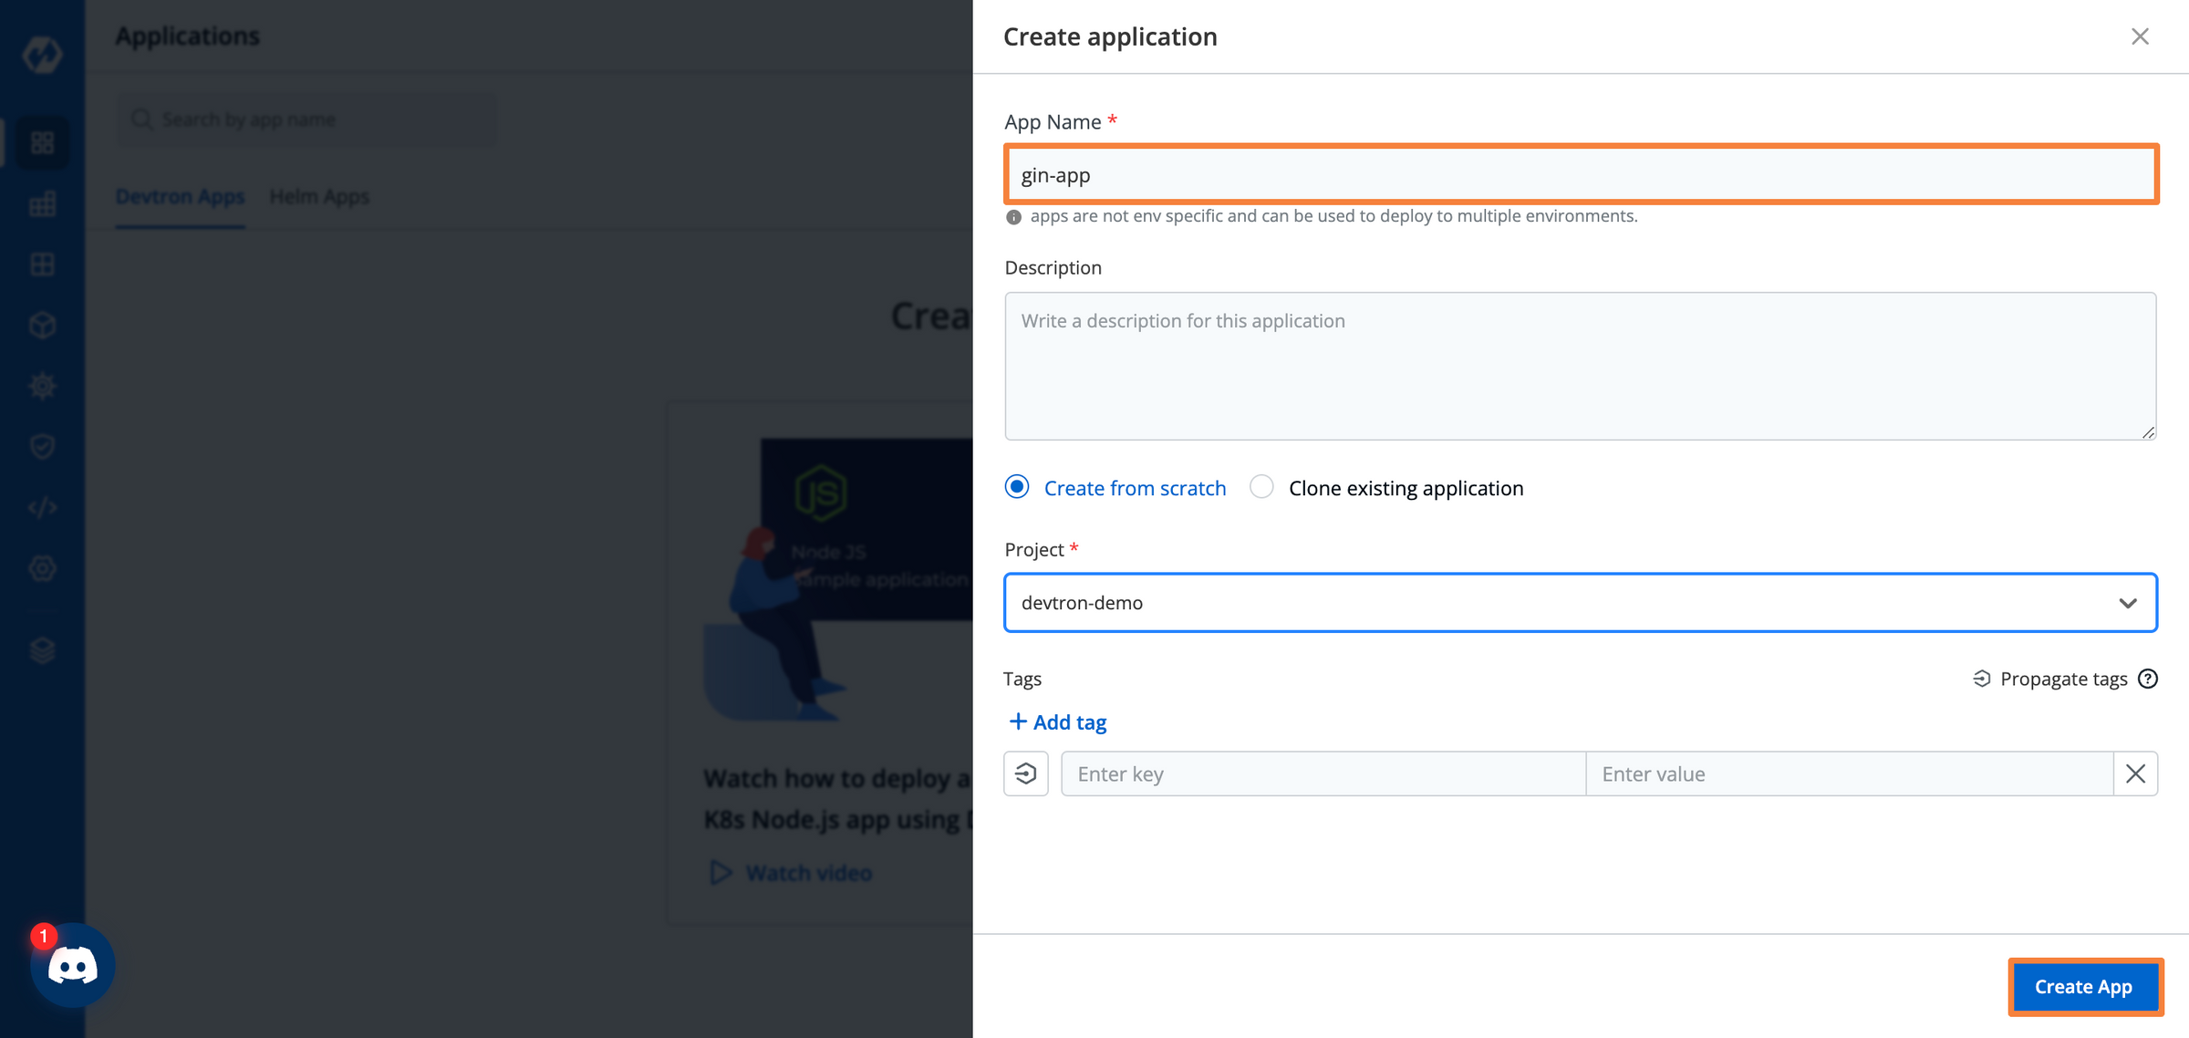
Task: Open the Discord chat widget
Action: (73, 965)
